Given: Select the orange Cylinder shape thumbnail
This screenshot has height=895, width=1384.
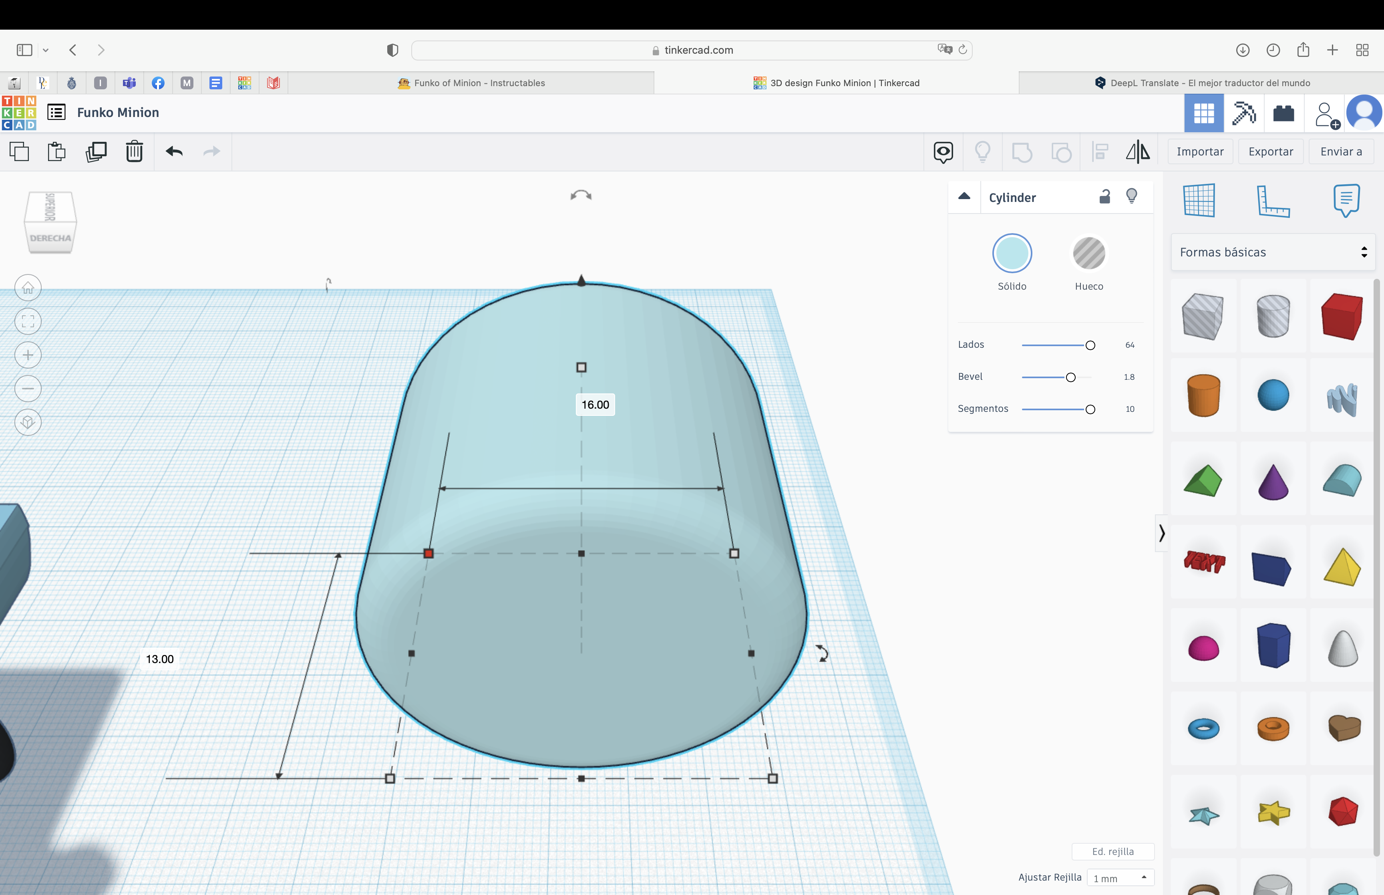Looking at the screenshot, I should pyautogui.click(x=1203, y=395).
